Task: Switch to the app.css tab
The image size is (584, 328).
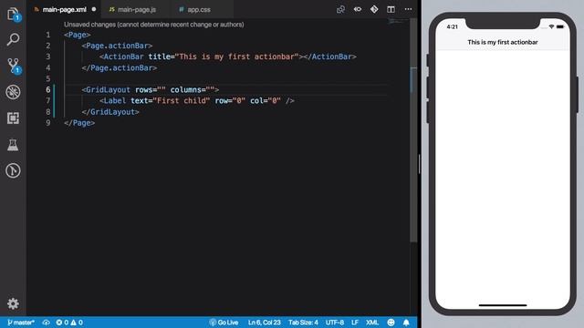Action: pos(199,10)
